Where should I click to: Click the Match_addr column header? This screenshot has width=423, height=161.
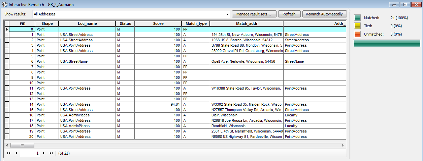point(247,23)
